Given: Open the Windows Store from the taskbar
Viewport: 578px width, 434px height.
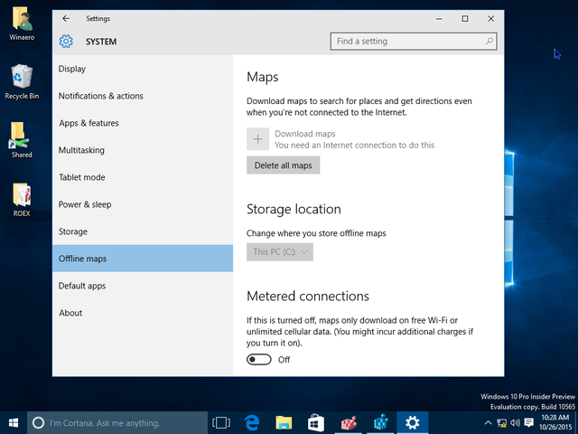Looking at the screenshot, I should click(316, 423).
